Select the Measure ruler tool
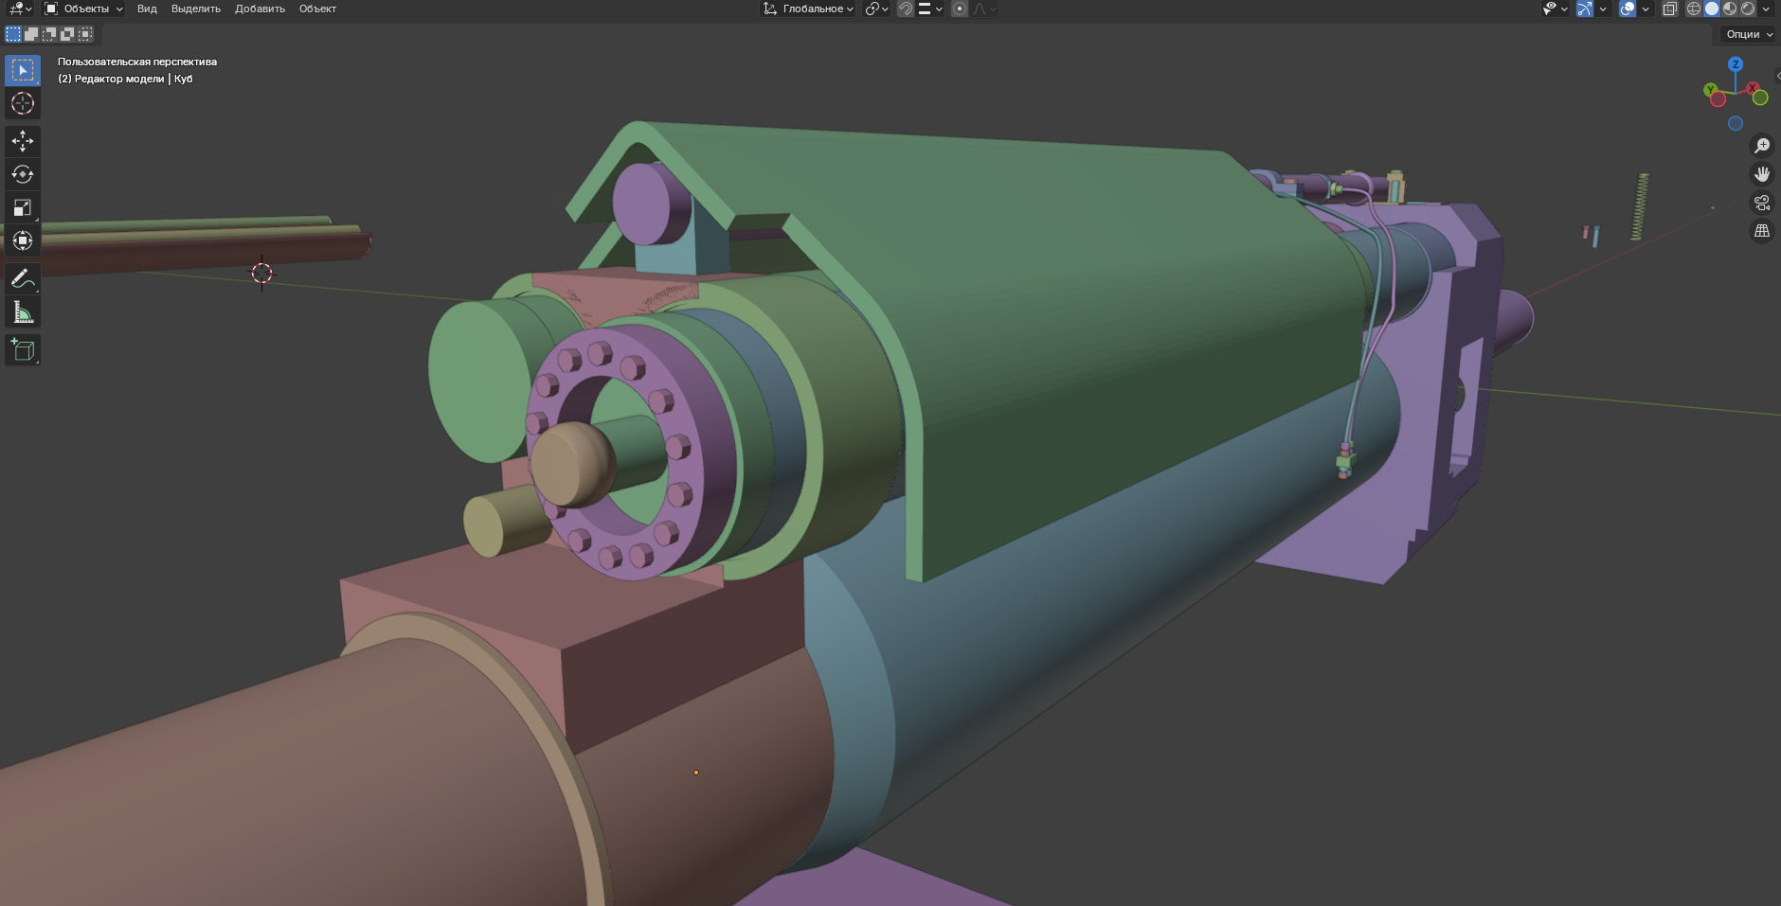The width and height of the screenshot is (1781, 906). point(23,311)
